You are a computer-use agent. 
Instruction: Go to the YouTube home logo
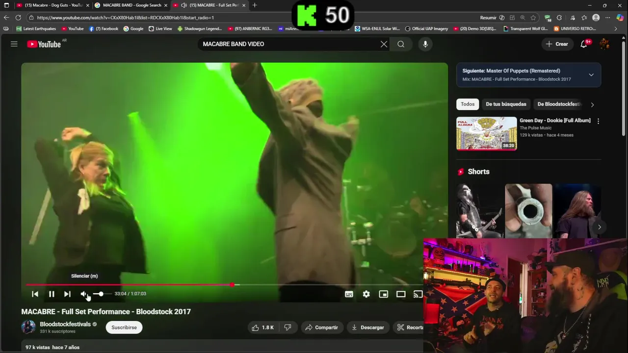[44, 44]
